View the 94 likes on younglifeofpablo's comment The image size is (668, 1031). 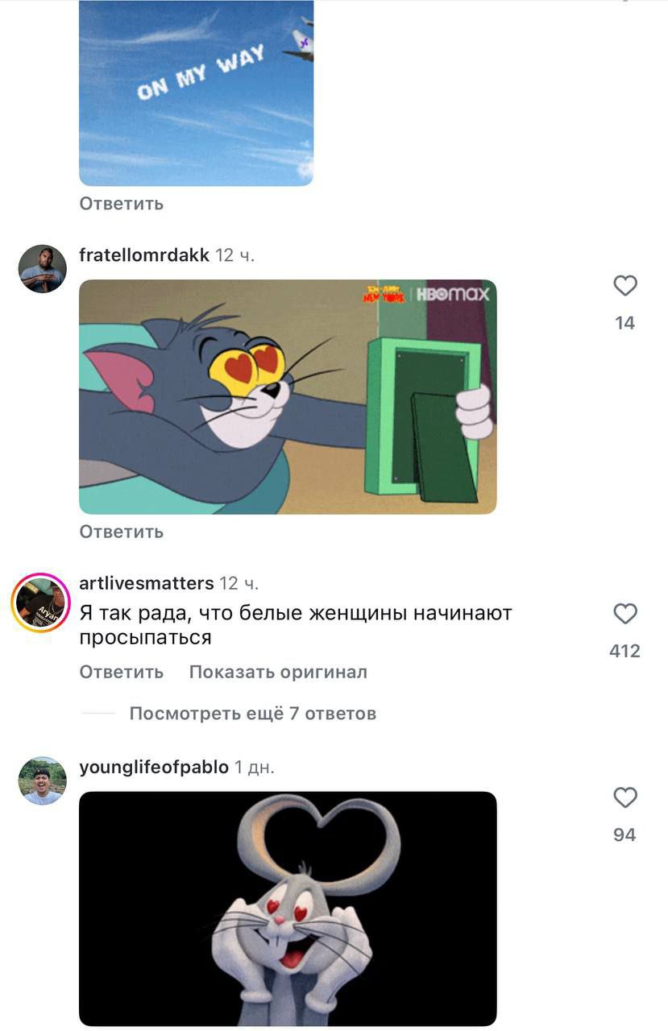click(x=625, y=835)
